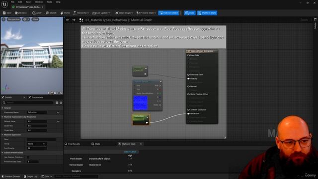Click the Lit view mode button
Viewport: 318px width, 179px height.
click(x=26, y=19)
